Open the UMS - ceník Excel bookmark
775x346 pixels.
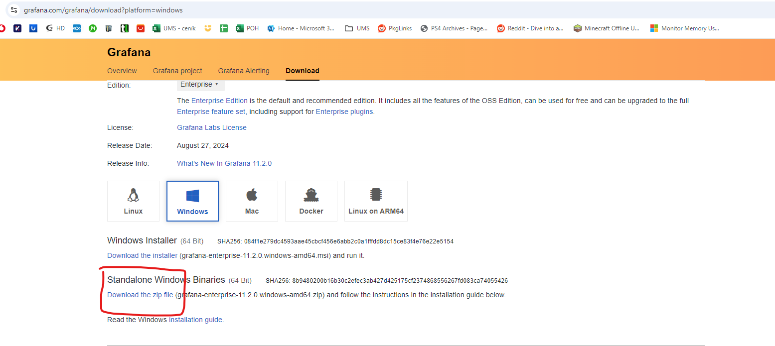[174, 28]
